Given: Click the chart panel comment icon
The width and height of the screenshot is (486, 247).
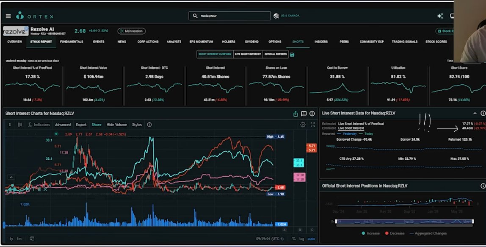Looking at the screenshot, I should [x=304, y=114].
